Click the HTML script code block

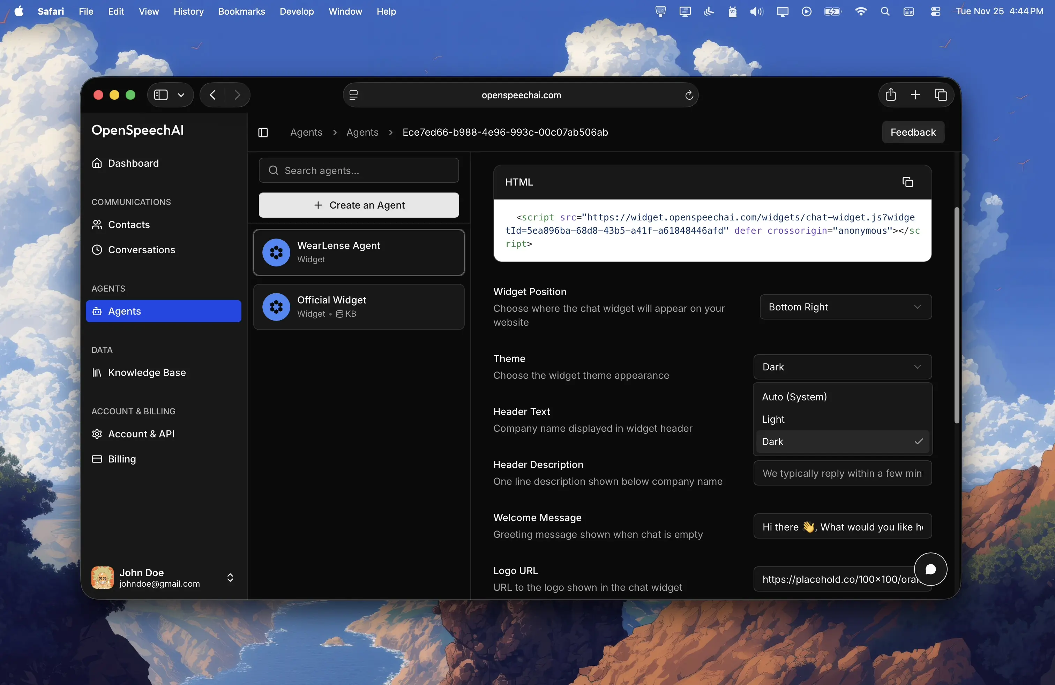tap(712, 231)
